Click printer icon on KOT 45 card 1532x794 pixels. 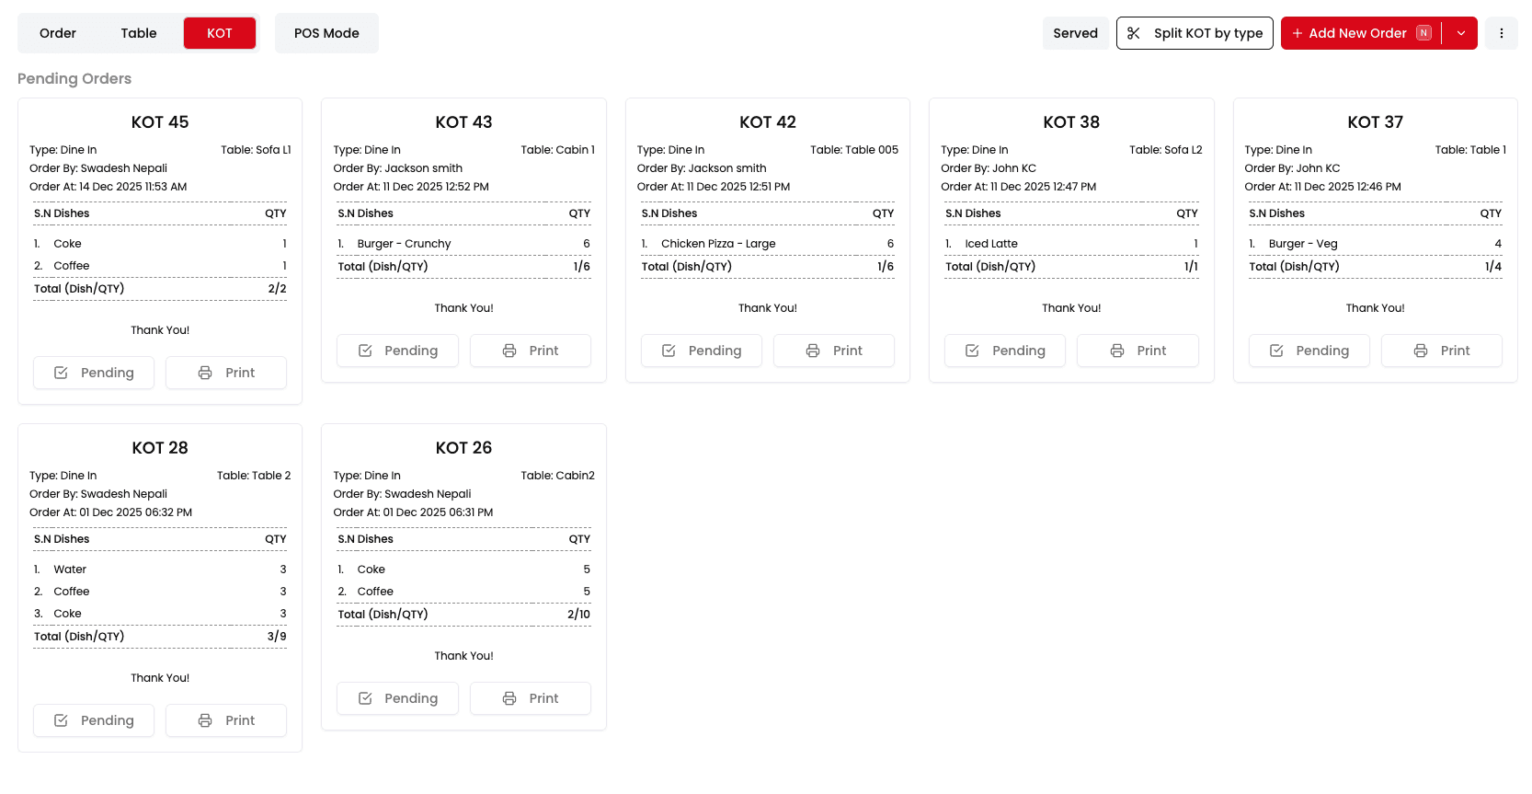(x=205, y=373)
